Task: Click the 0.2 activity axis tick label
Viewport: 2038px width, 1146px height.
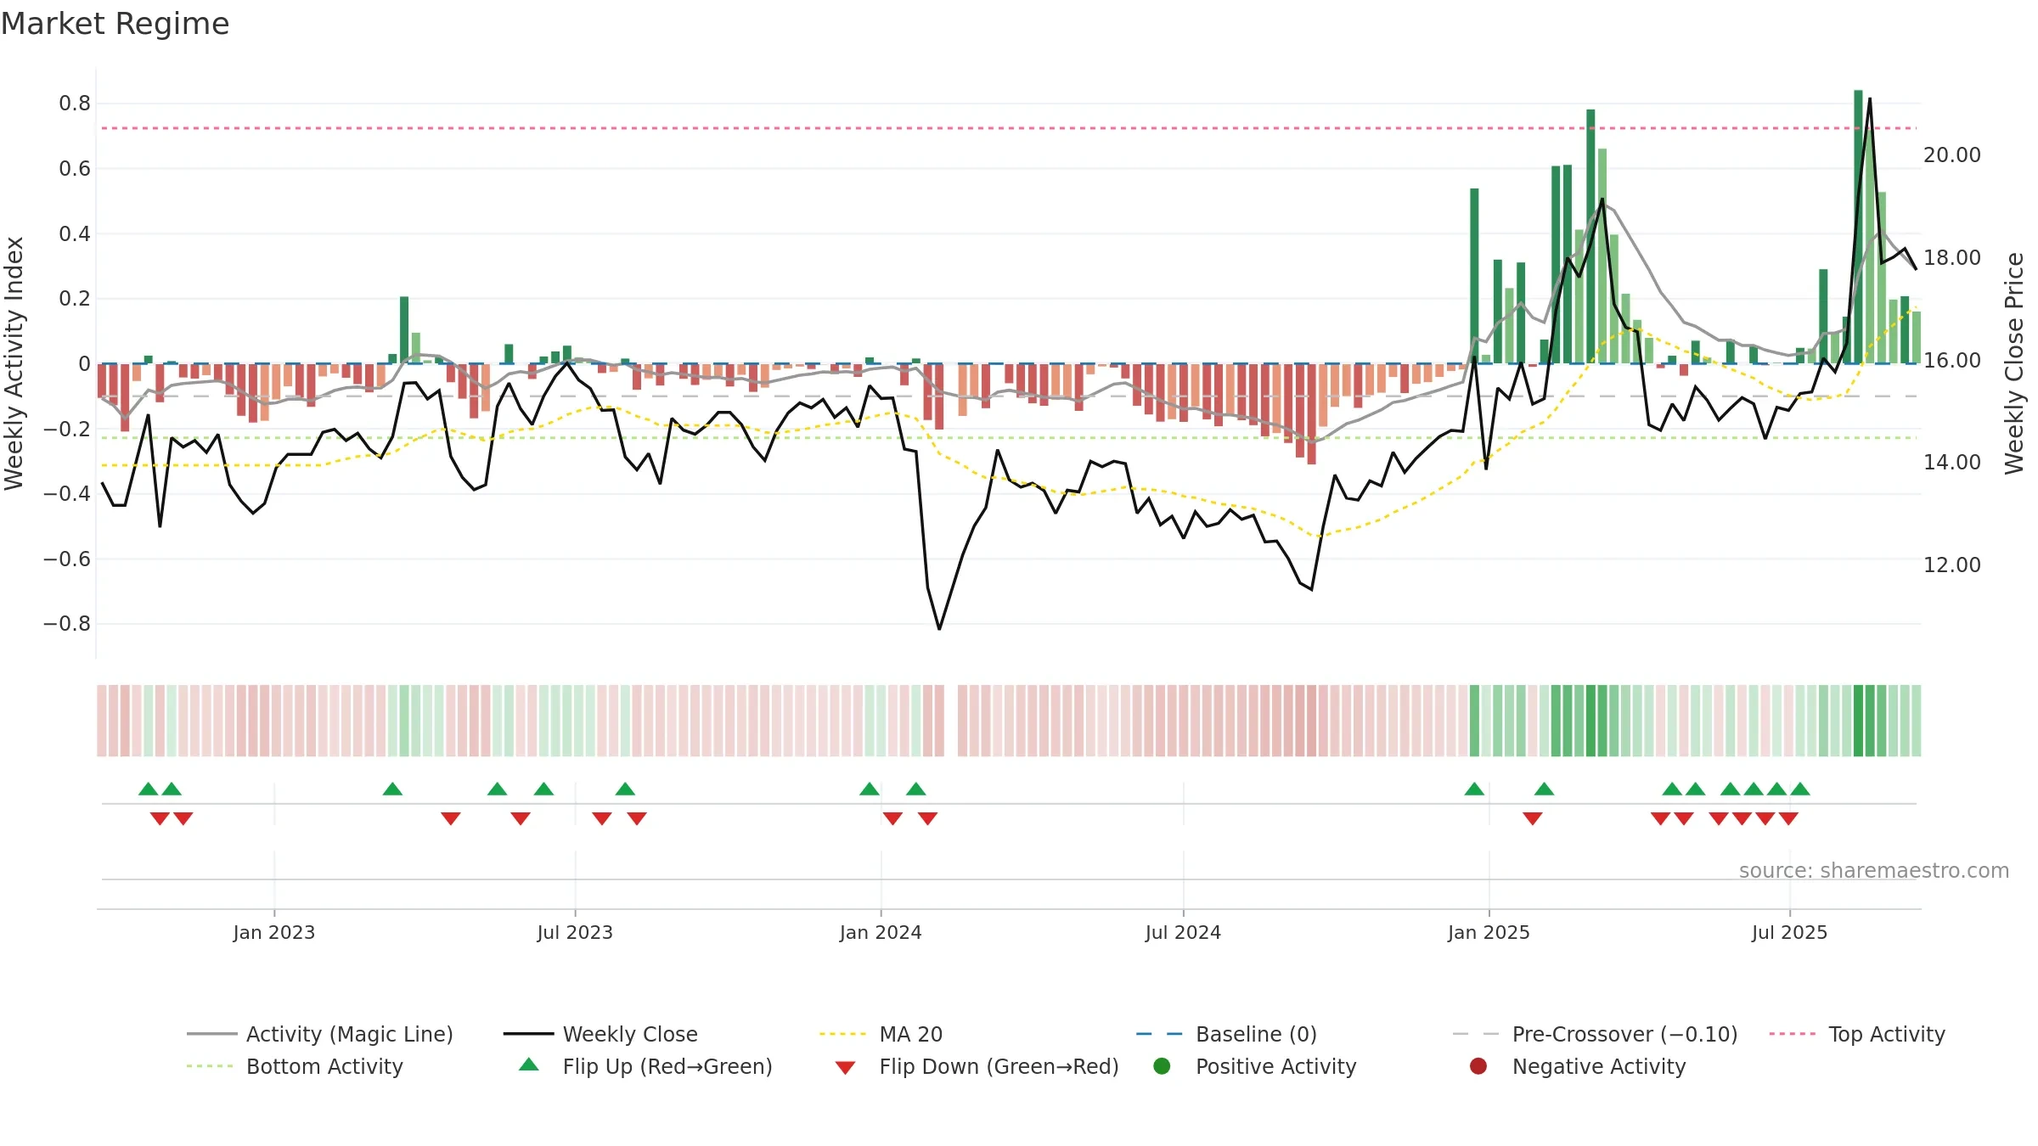Action: click(75, 299)
